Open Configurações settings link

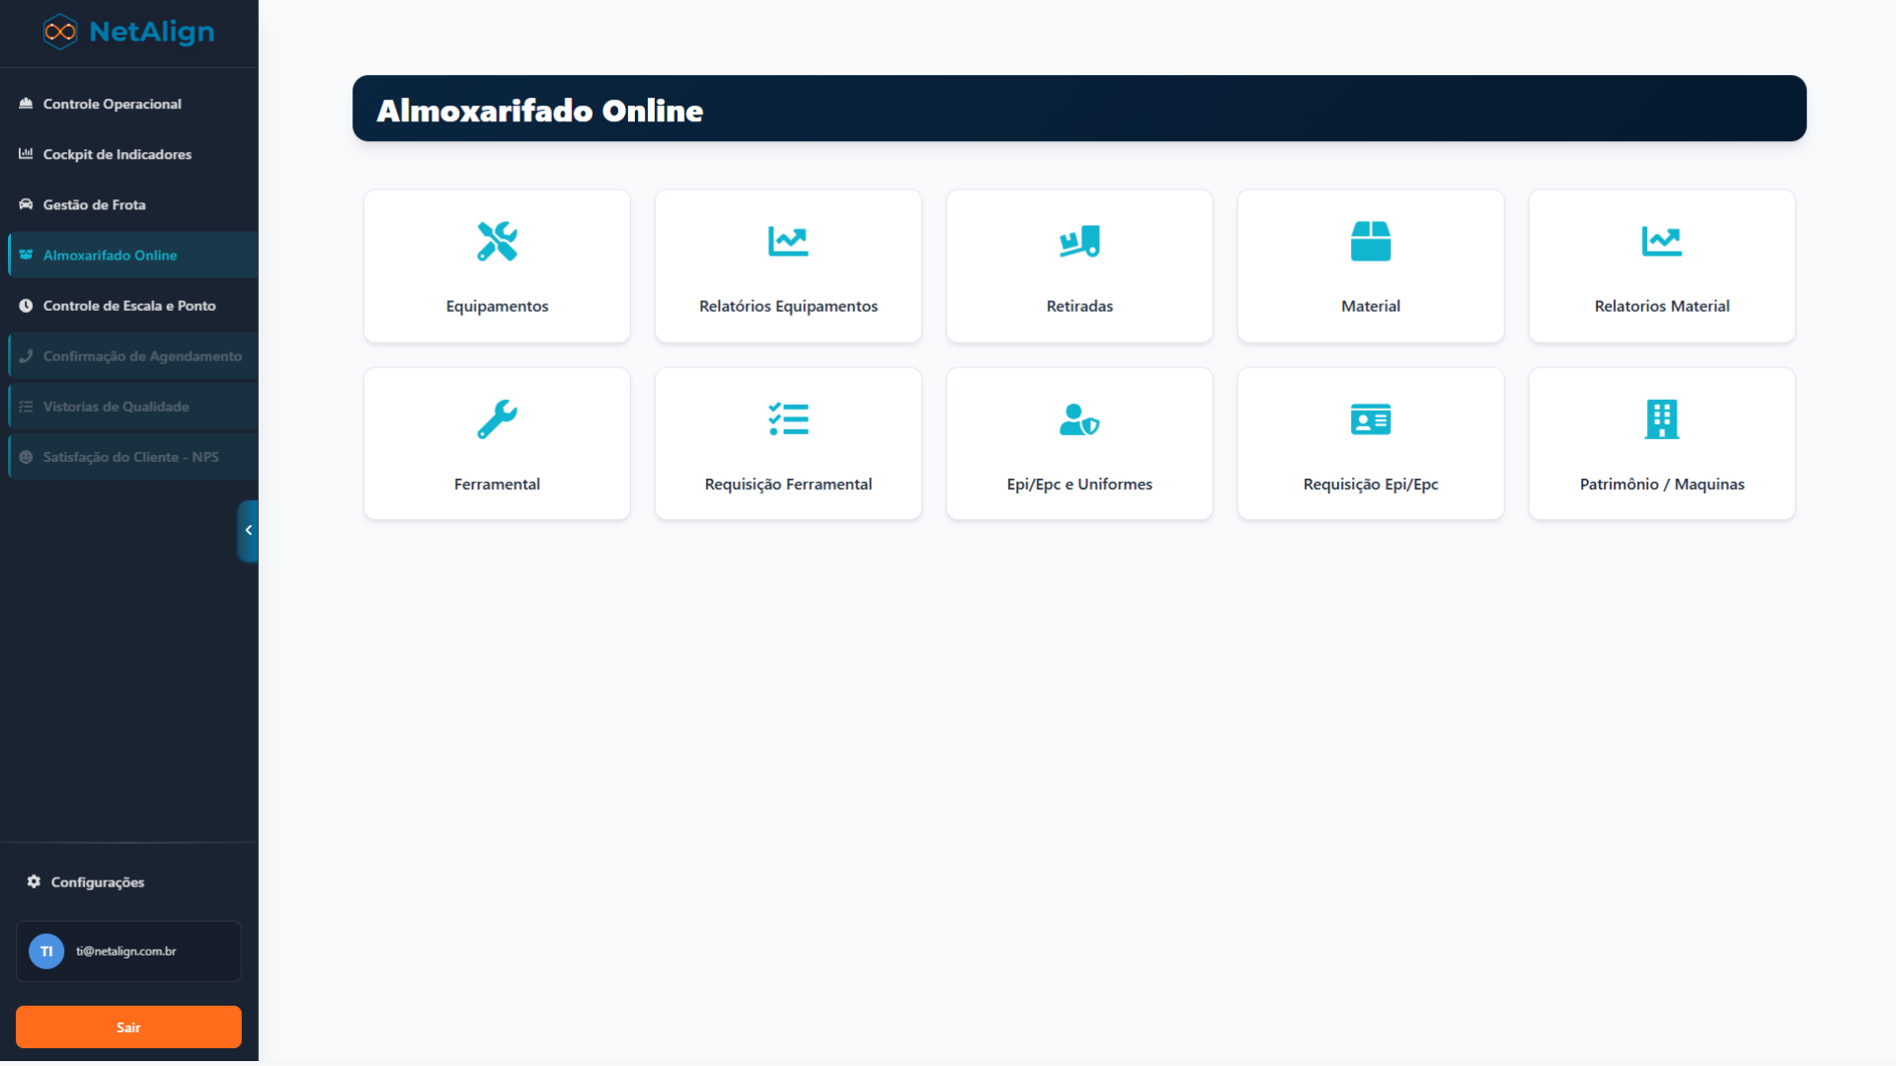[97, 881]
